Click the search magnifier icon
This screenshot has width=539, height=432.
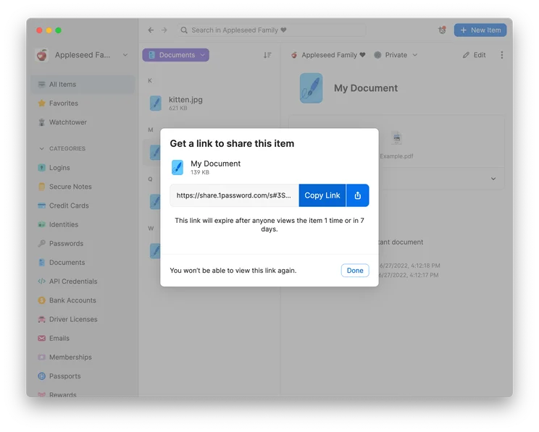(184, 30)
